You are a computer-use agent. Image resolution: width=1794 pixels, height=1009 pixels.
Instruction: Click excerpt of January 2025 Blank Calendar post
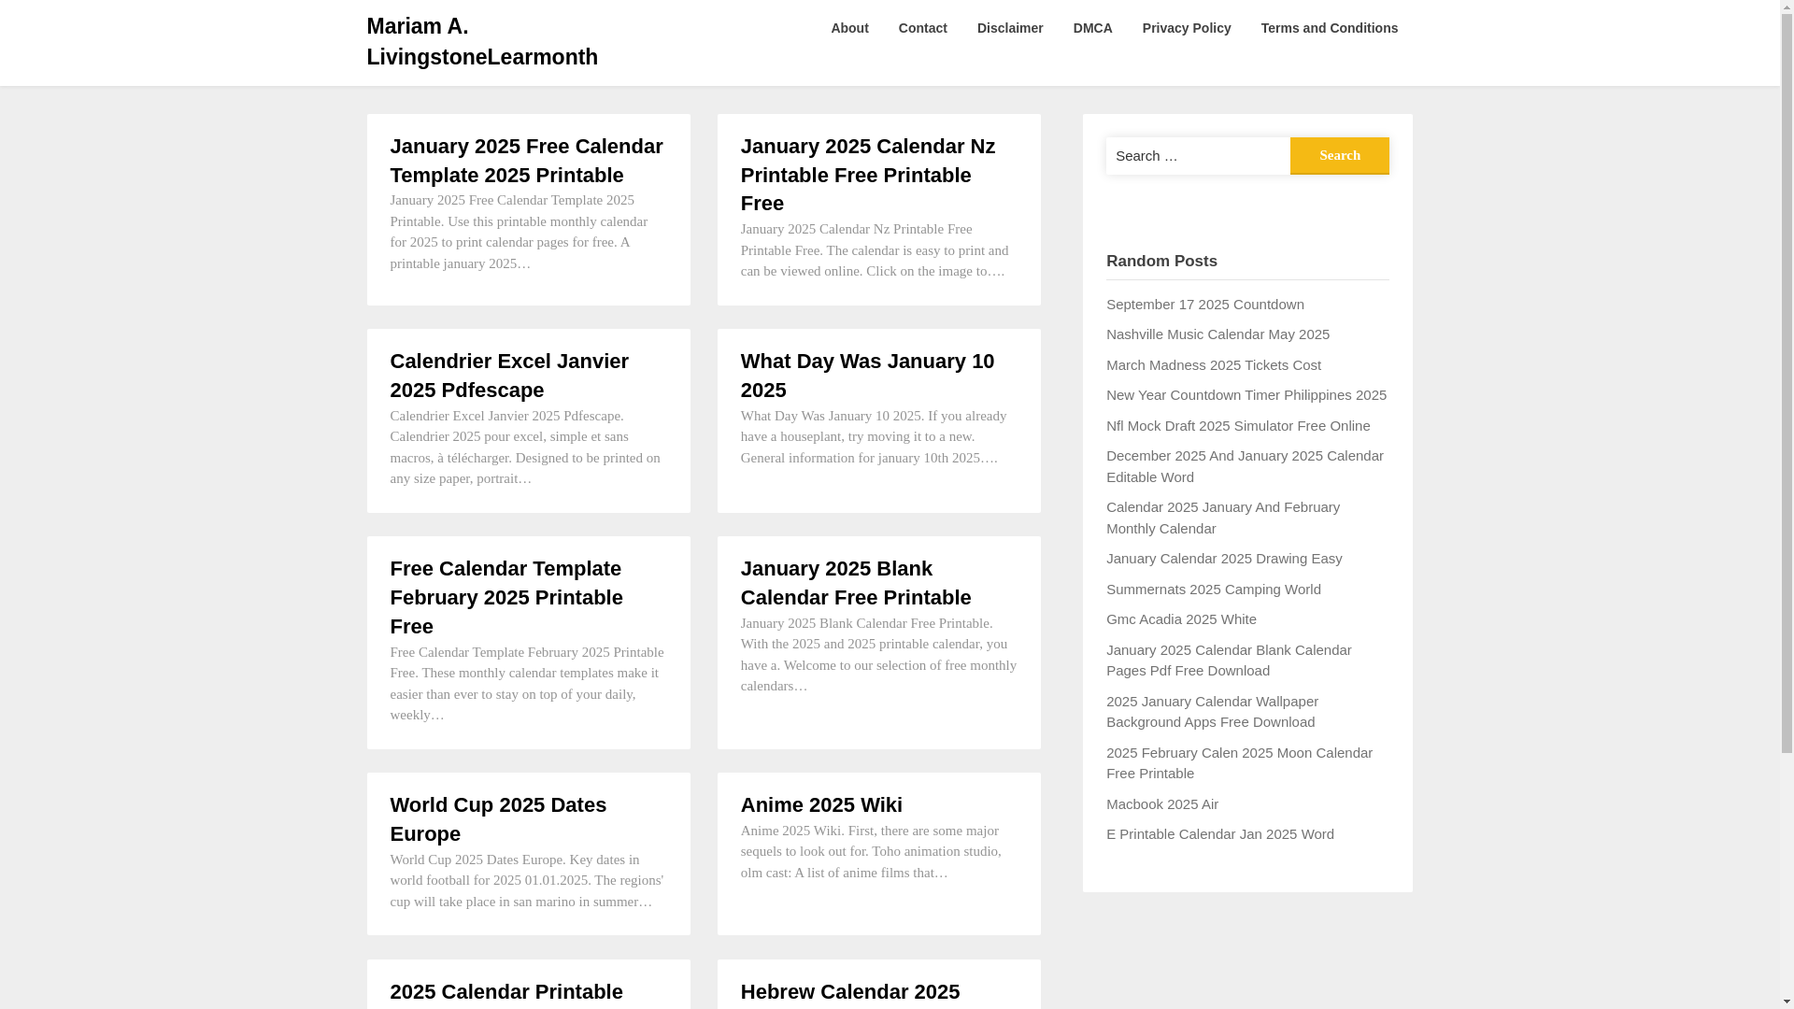click(878, 655)
